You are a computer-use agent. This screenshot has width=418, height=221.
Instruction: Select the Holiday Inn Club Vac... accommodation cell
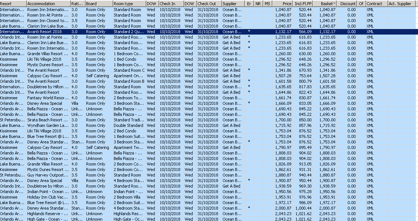[48, 197]
